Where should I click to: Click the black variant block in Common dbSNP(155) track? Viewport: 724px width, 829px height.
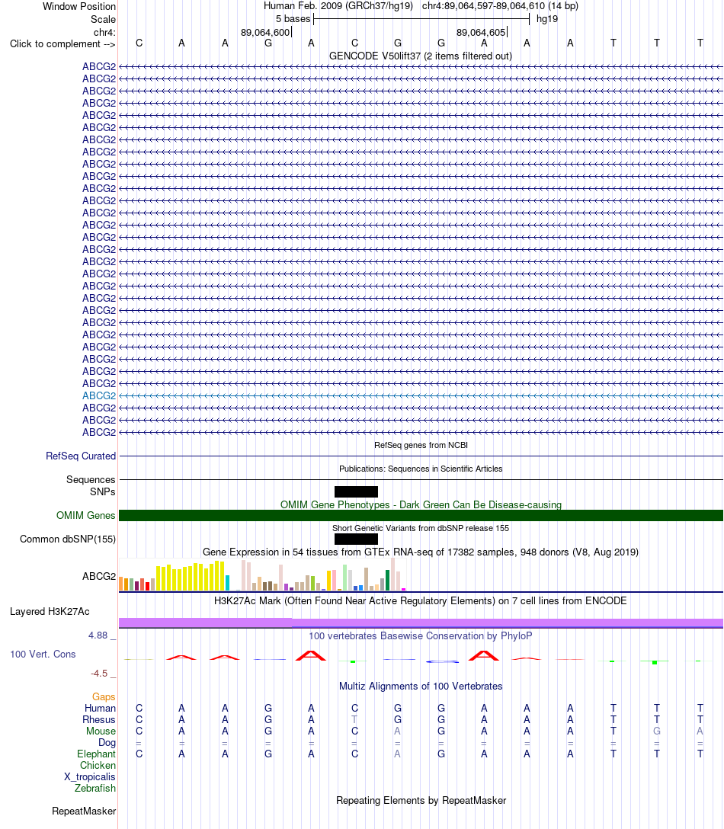pyautogui.click(x=356, y=539)
